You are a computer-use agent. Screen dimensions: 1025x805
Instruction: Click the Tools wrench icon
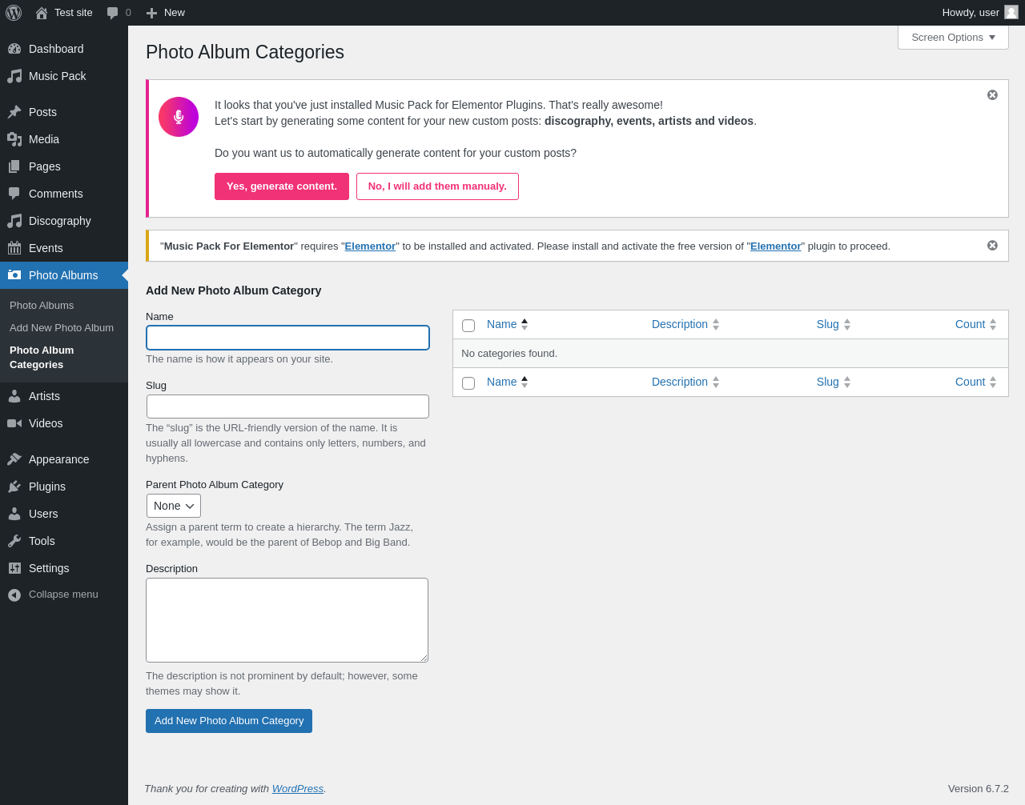(14, 541)
